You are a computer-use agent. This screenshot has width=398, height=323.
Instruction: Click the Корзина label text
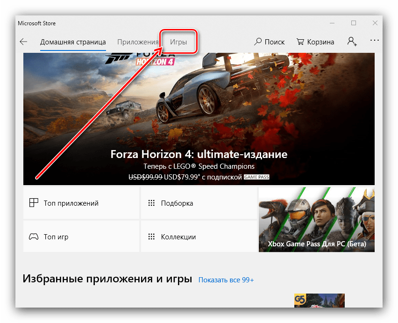tap(320, 42)
